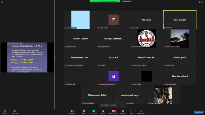Select Rizal Silalahi's highlighted video tile

click(x=180, y=20)
